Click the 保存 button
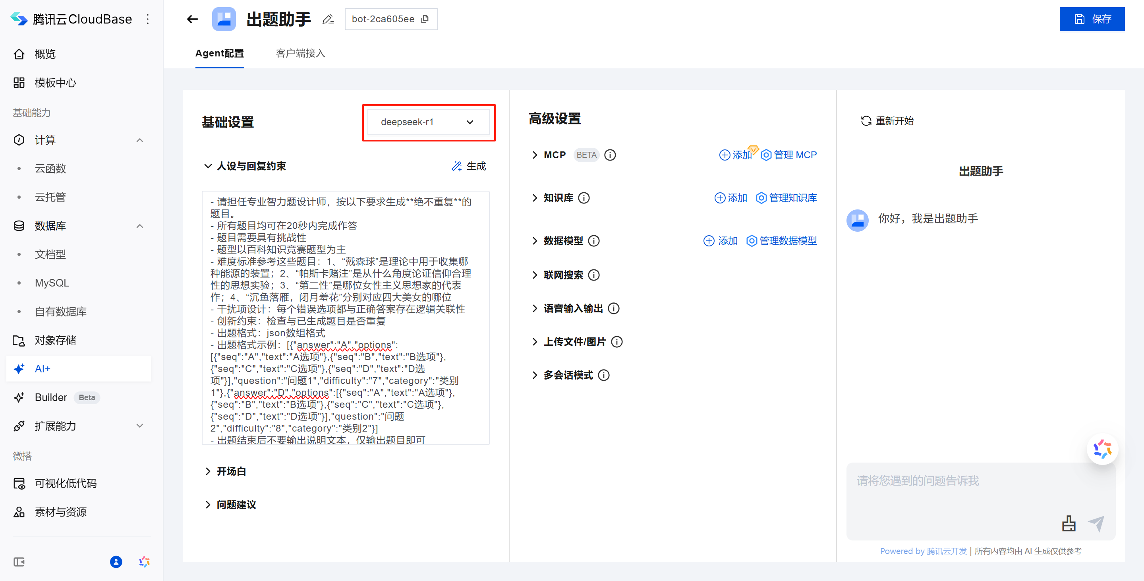 [x=1092, y=19]
